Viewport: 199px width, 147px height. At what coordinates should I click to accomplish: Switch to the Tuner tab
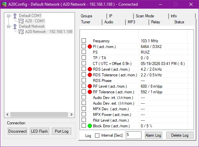point(91,22)
